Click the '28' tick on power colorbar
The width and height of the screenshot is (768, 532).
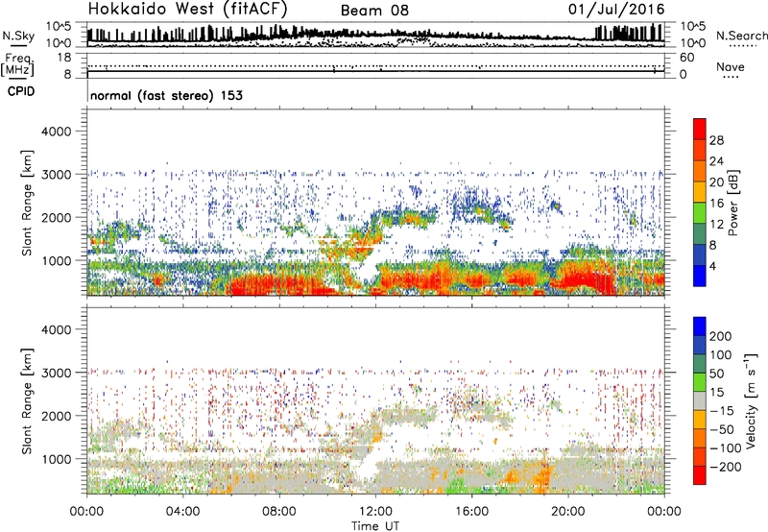click(716, 140)
